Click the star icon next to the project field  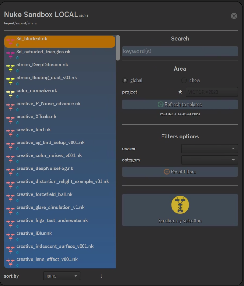tap(180, 92)
